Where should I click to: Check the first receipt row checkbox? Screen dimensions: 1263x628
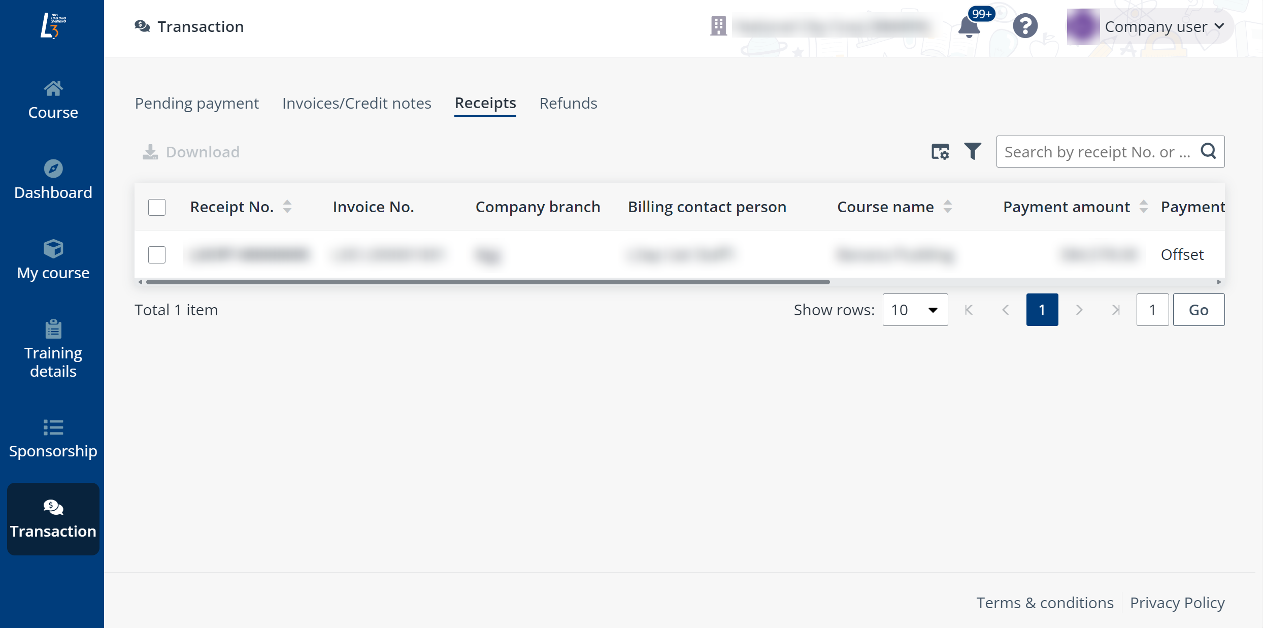[x=157, y=254]
